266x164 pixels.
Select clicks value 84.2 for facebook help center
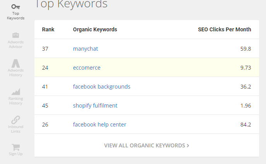click(x=245, y=125)
